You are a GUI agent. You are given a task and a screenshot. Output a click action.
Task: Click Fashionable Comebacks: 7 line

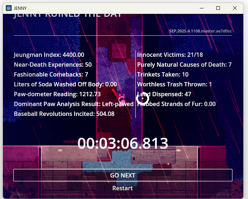[51, 74]
